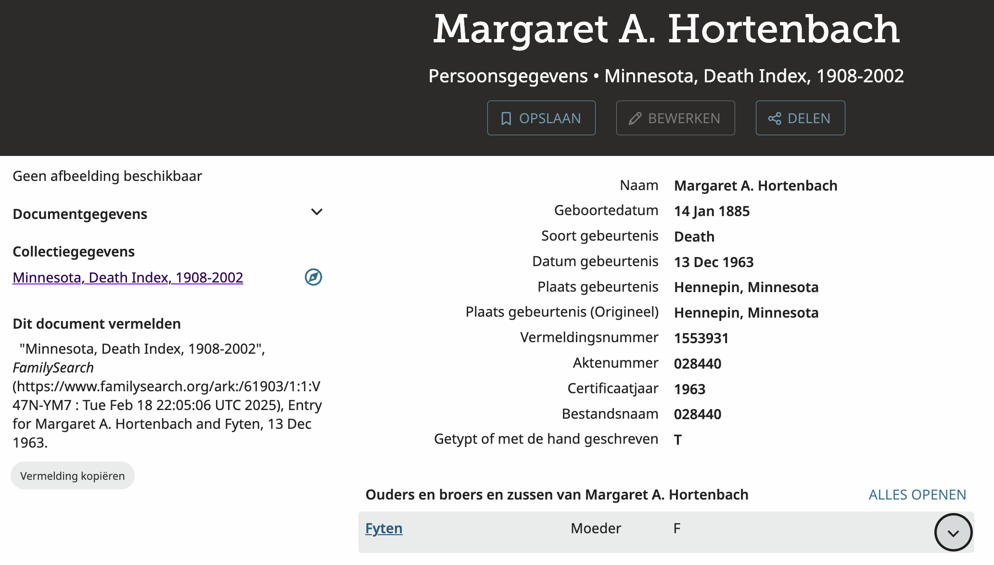Click the Plaats gebeurtenis (Origineel) value
This screenshot has width=994, height=565.
(746, 313)
